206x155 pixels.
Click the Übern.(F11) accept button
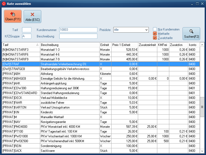click(13, 16)
